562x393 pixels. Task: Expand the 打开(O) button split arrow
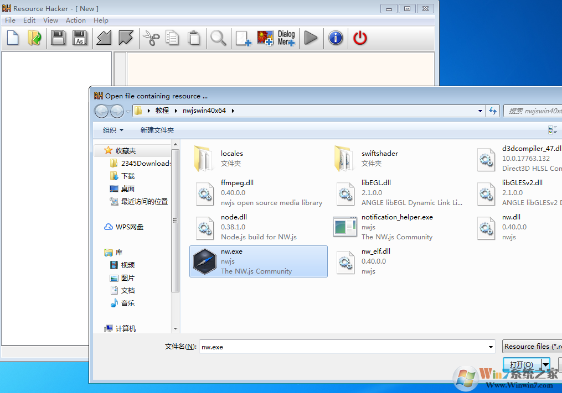click(x=545, y=364)
